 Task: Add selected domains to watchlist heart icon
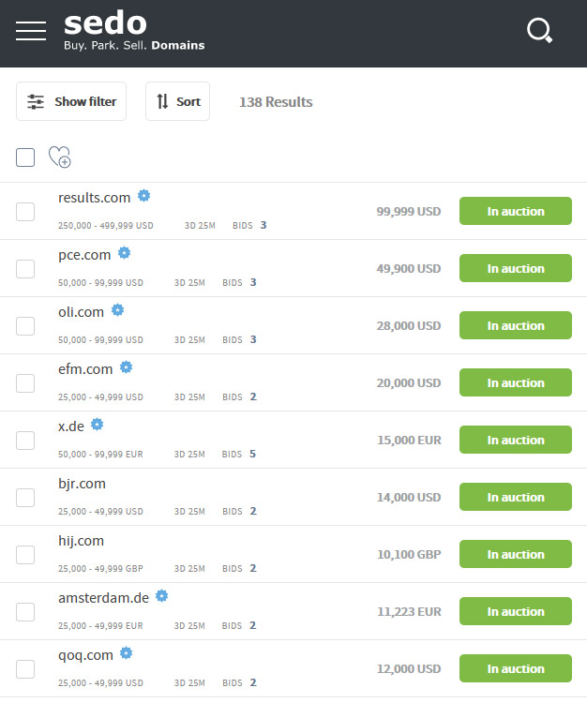coord(60,157)
